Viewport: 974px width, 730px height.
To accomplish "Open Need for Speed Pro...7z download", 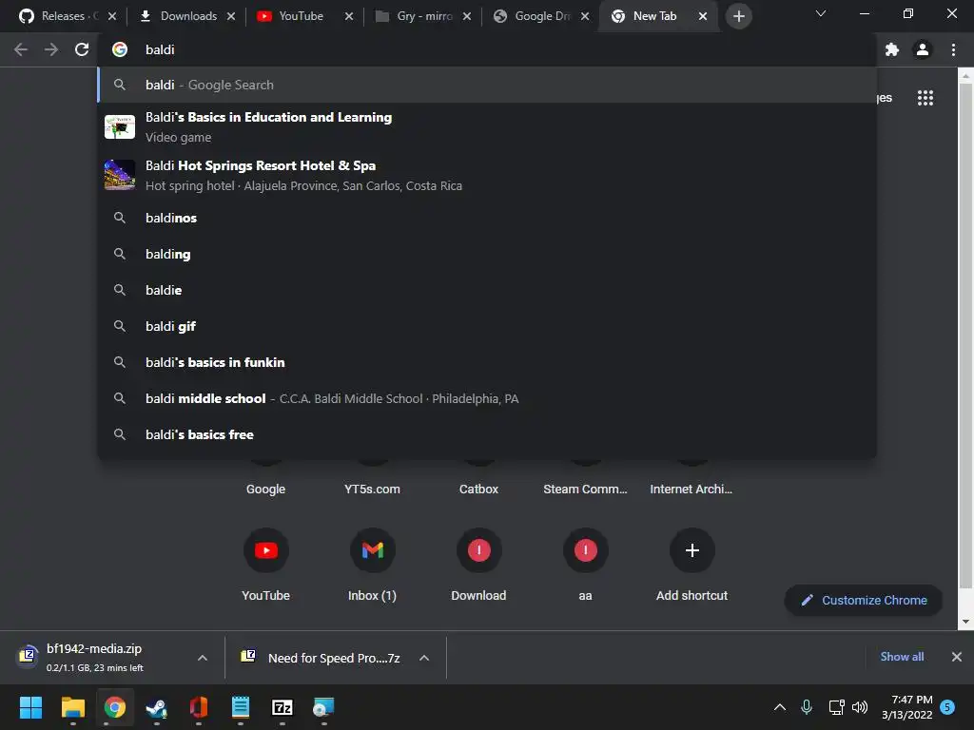I will click(x=323, y=658).
